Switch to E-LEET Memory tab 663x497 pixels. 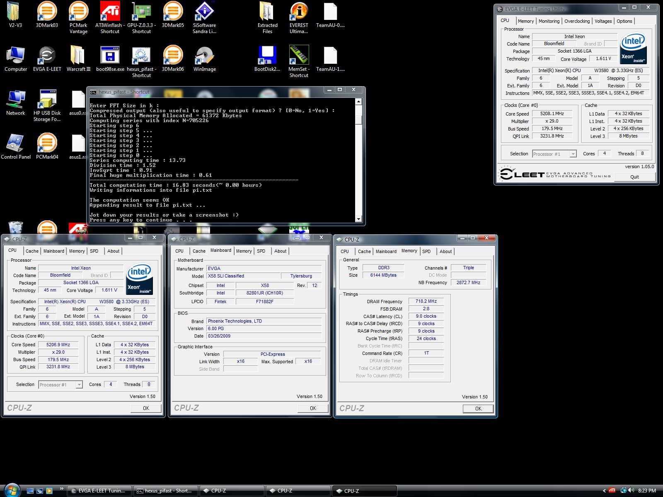(x=526, y=21)
